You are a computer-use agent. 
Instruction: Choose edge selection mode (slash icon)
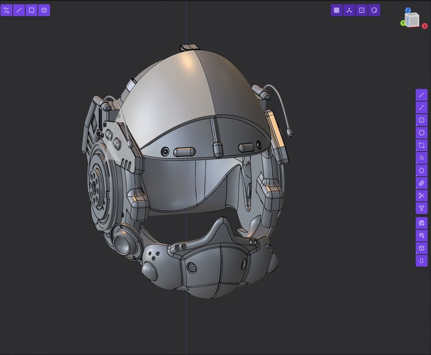pos(19,11)
